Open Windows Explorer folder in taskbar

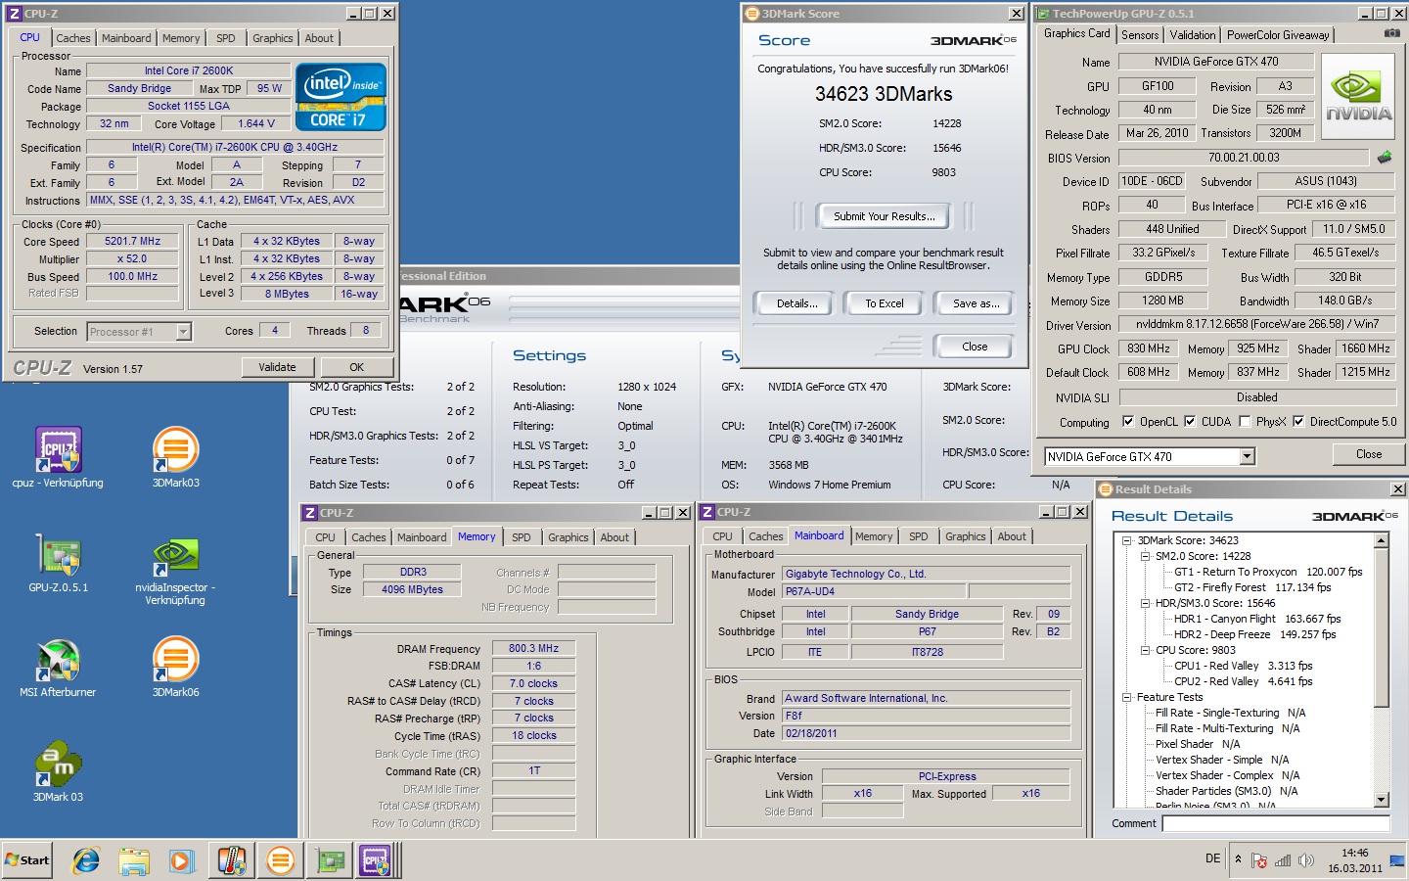(134, 860)
